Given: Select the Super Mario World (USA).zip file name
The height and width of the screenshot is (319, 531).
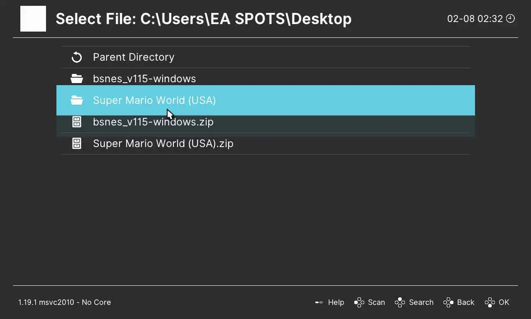Looking at the screenshot, I should click(x=163, y=144).
